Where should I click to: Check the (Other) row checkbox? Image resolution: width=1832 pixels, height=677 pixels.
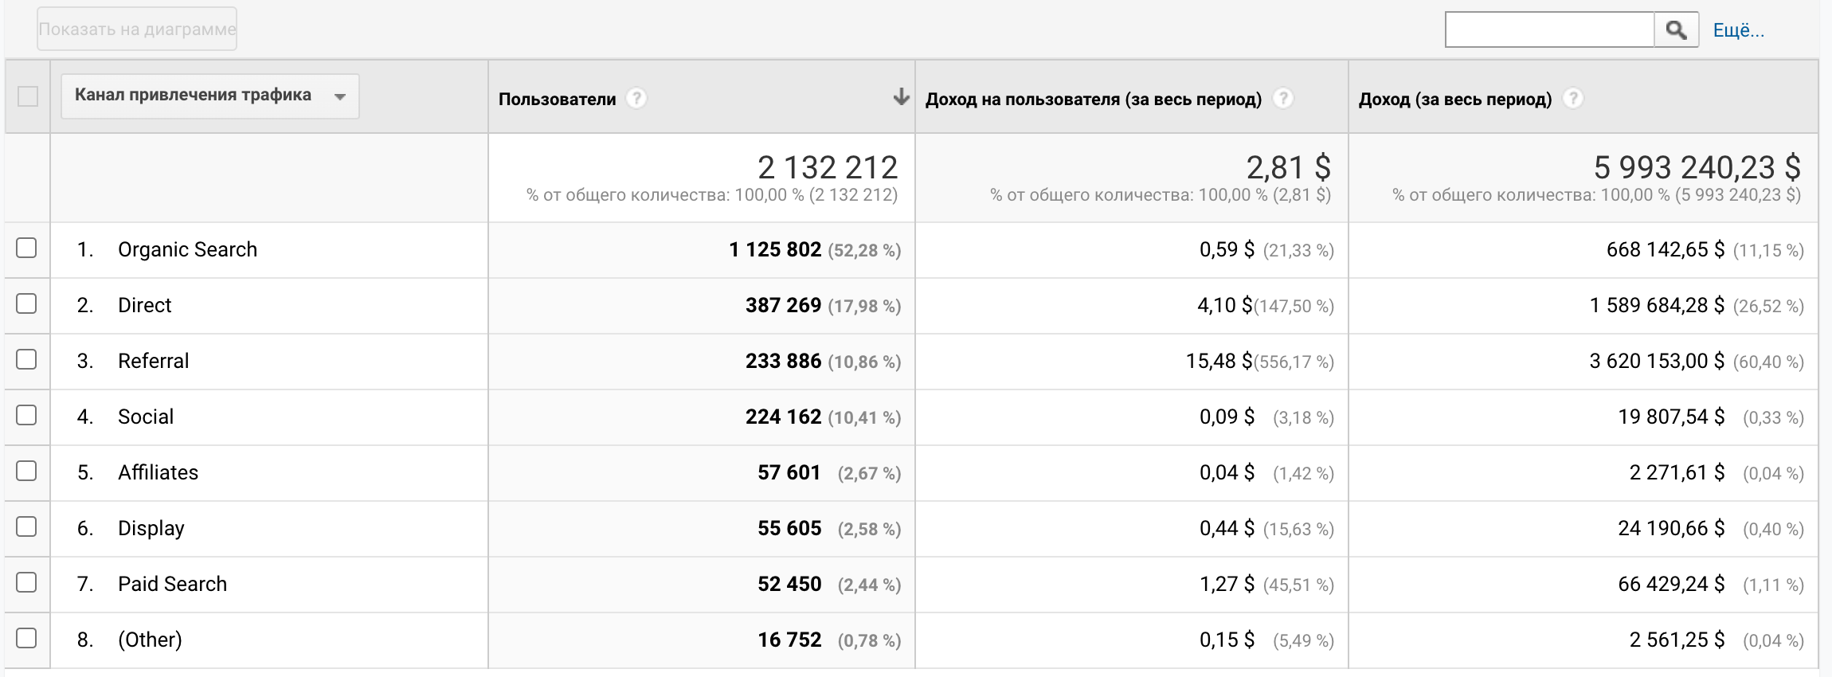tap(26, 638)
